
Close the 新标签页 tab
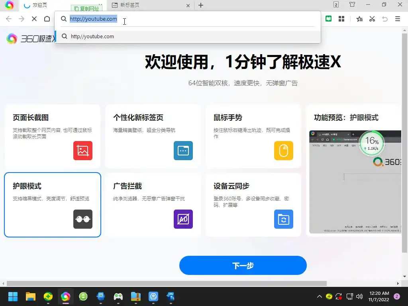[188, 6]
